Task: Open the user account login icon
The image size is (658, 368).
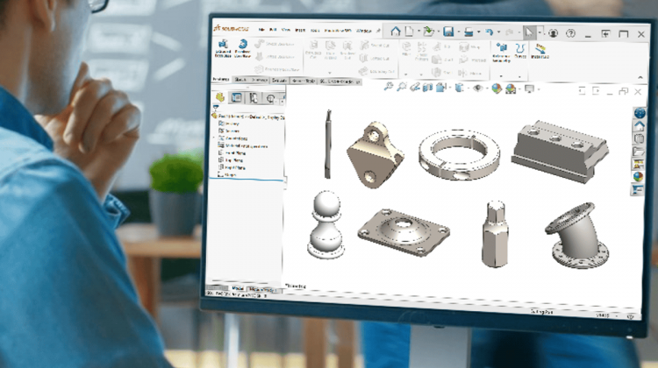Action: point(553,33)
